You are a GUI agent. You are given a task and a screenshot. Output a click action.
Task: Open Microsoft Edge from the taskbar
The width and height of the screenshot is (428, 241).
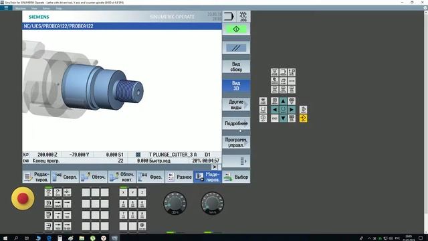[x=49, y=238]
